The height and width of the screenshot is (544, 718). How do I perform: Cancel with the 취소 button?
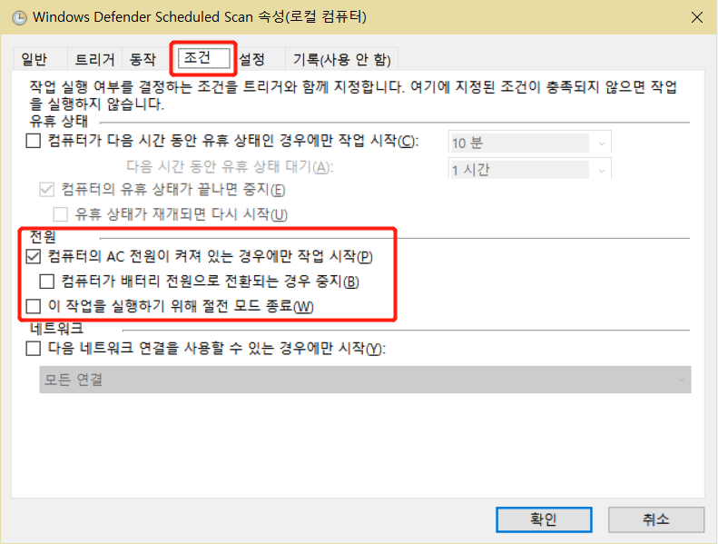tap(655, 519)
